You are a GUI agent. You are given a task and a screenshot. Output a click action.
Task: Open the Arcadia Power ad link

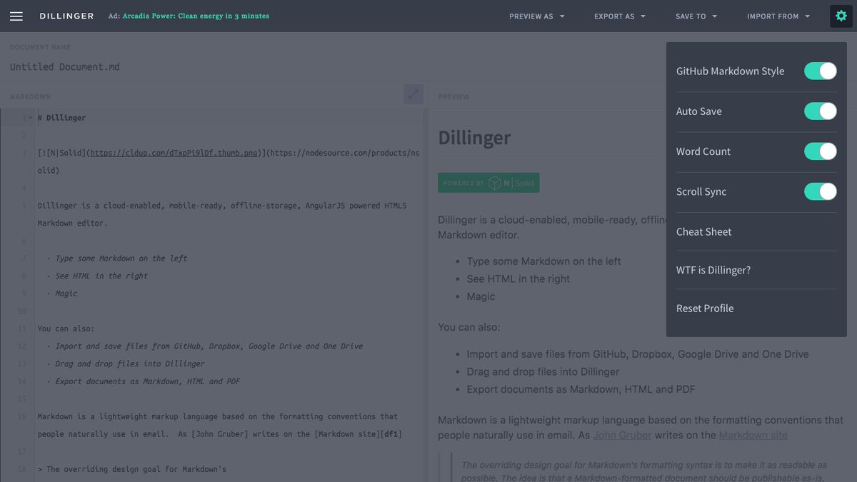(196, 16)
